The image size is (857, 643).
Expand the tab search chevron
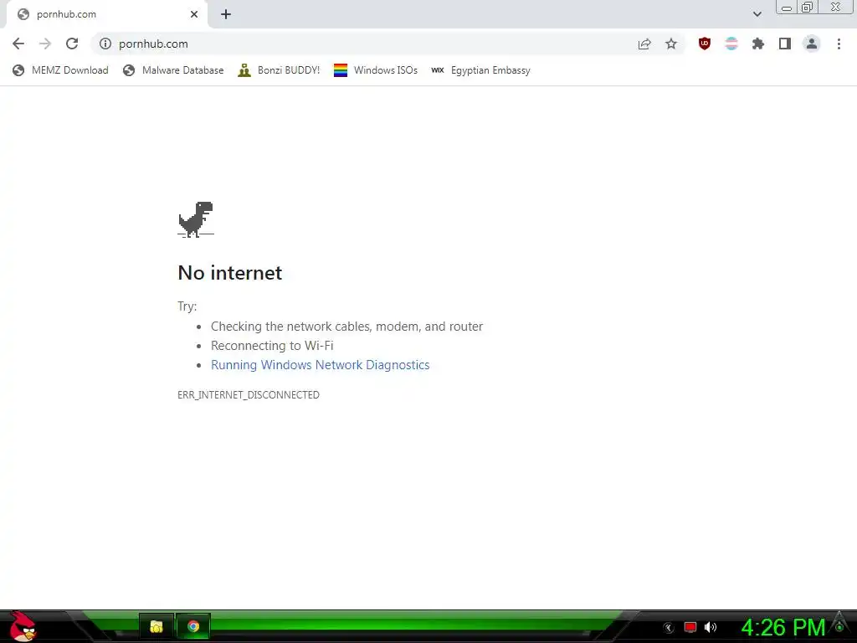click(x=757, y=14)
